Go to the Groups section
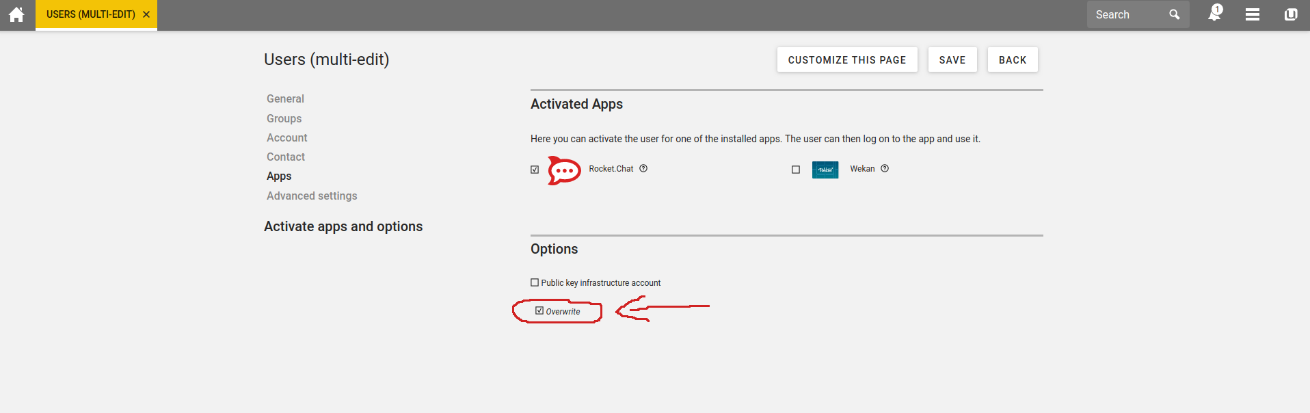Image resolution: width=1310 pixels, height=413 pixels. 284,119
